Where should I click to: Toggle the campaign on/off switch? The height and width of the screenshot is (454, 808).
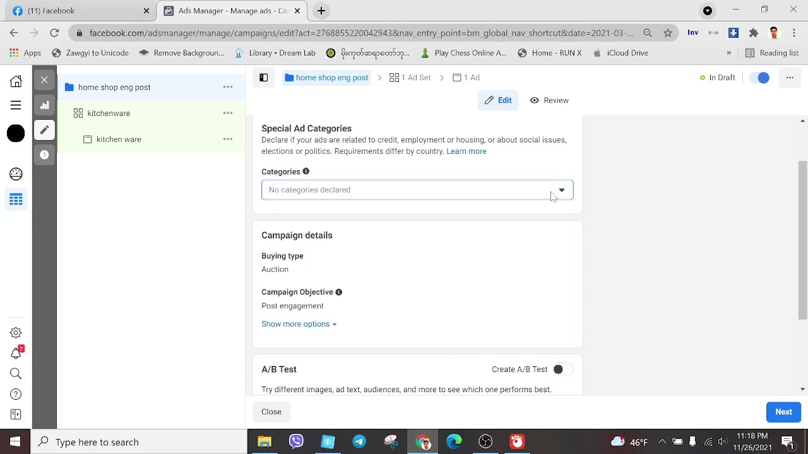coord(759,78)
